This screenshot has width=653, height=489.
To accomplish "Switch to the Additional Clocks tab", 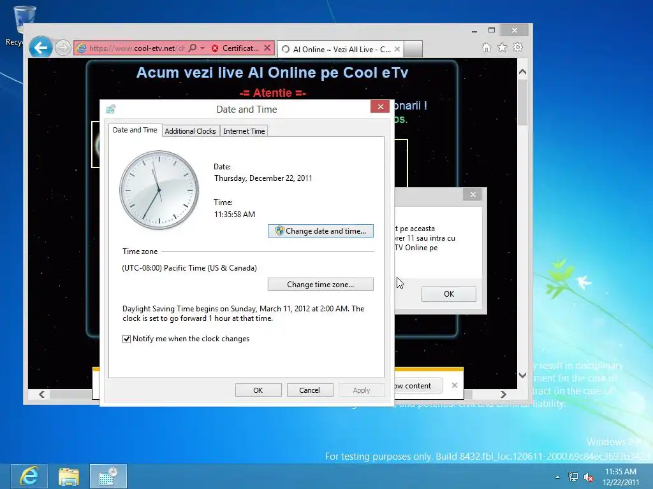I will pos(190,131).
